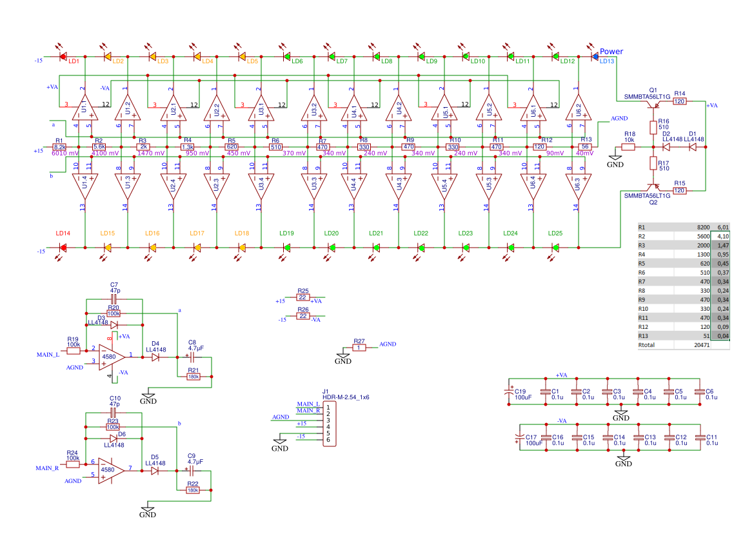Click the blue "Power" label

click(x=611, y=52)
